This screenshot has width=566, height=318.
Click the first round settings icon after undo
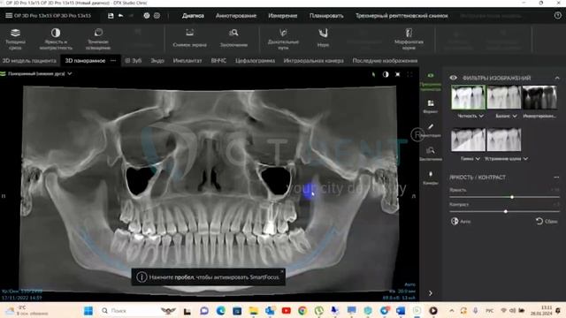[x=146, y=16]
